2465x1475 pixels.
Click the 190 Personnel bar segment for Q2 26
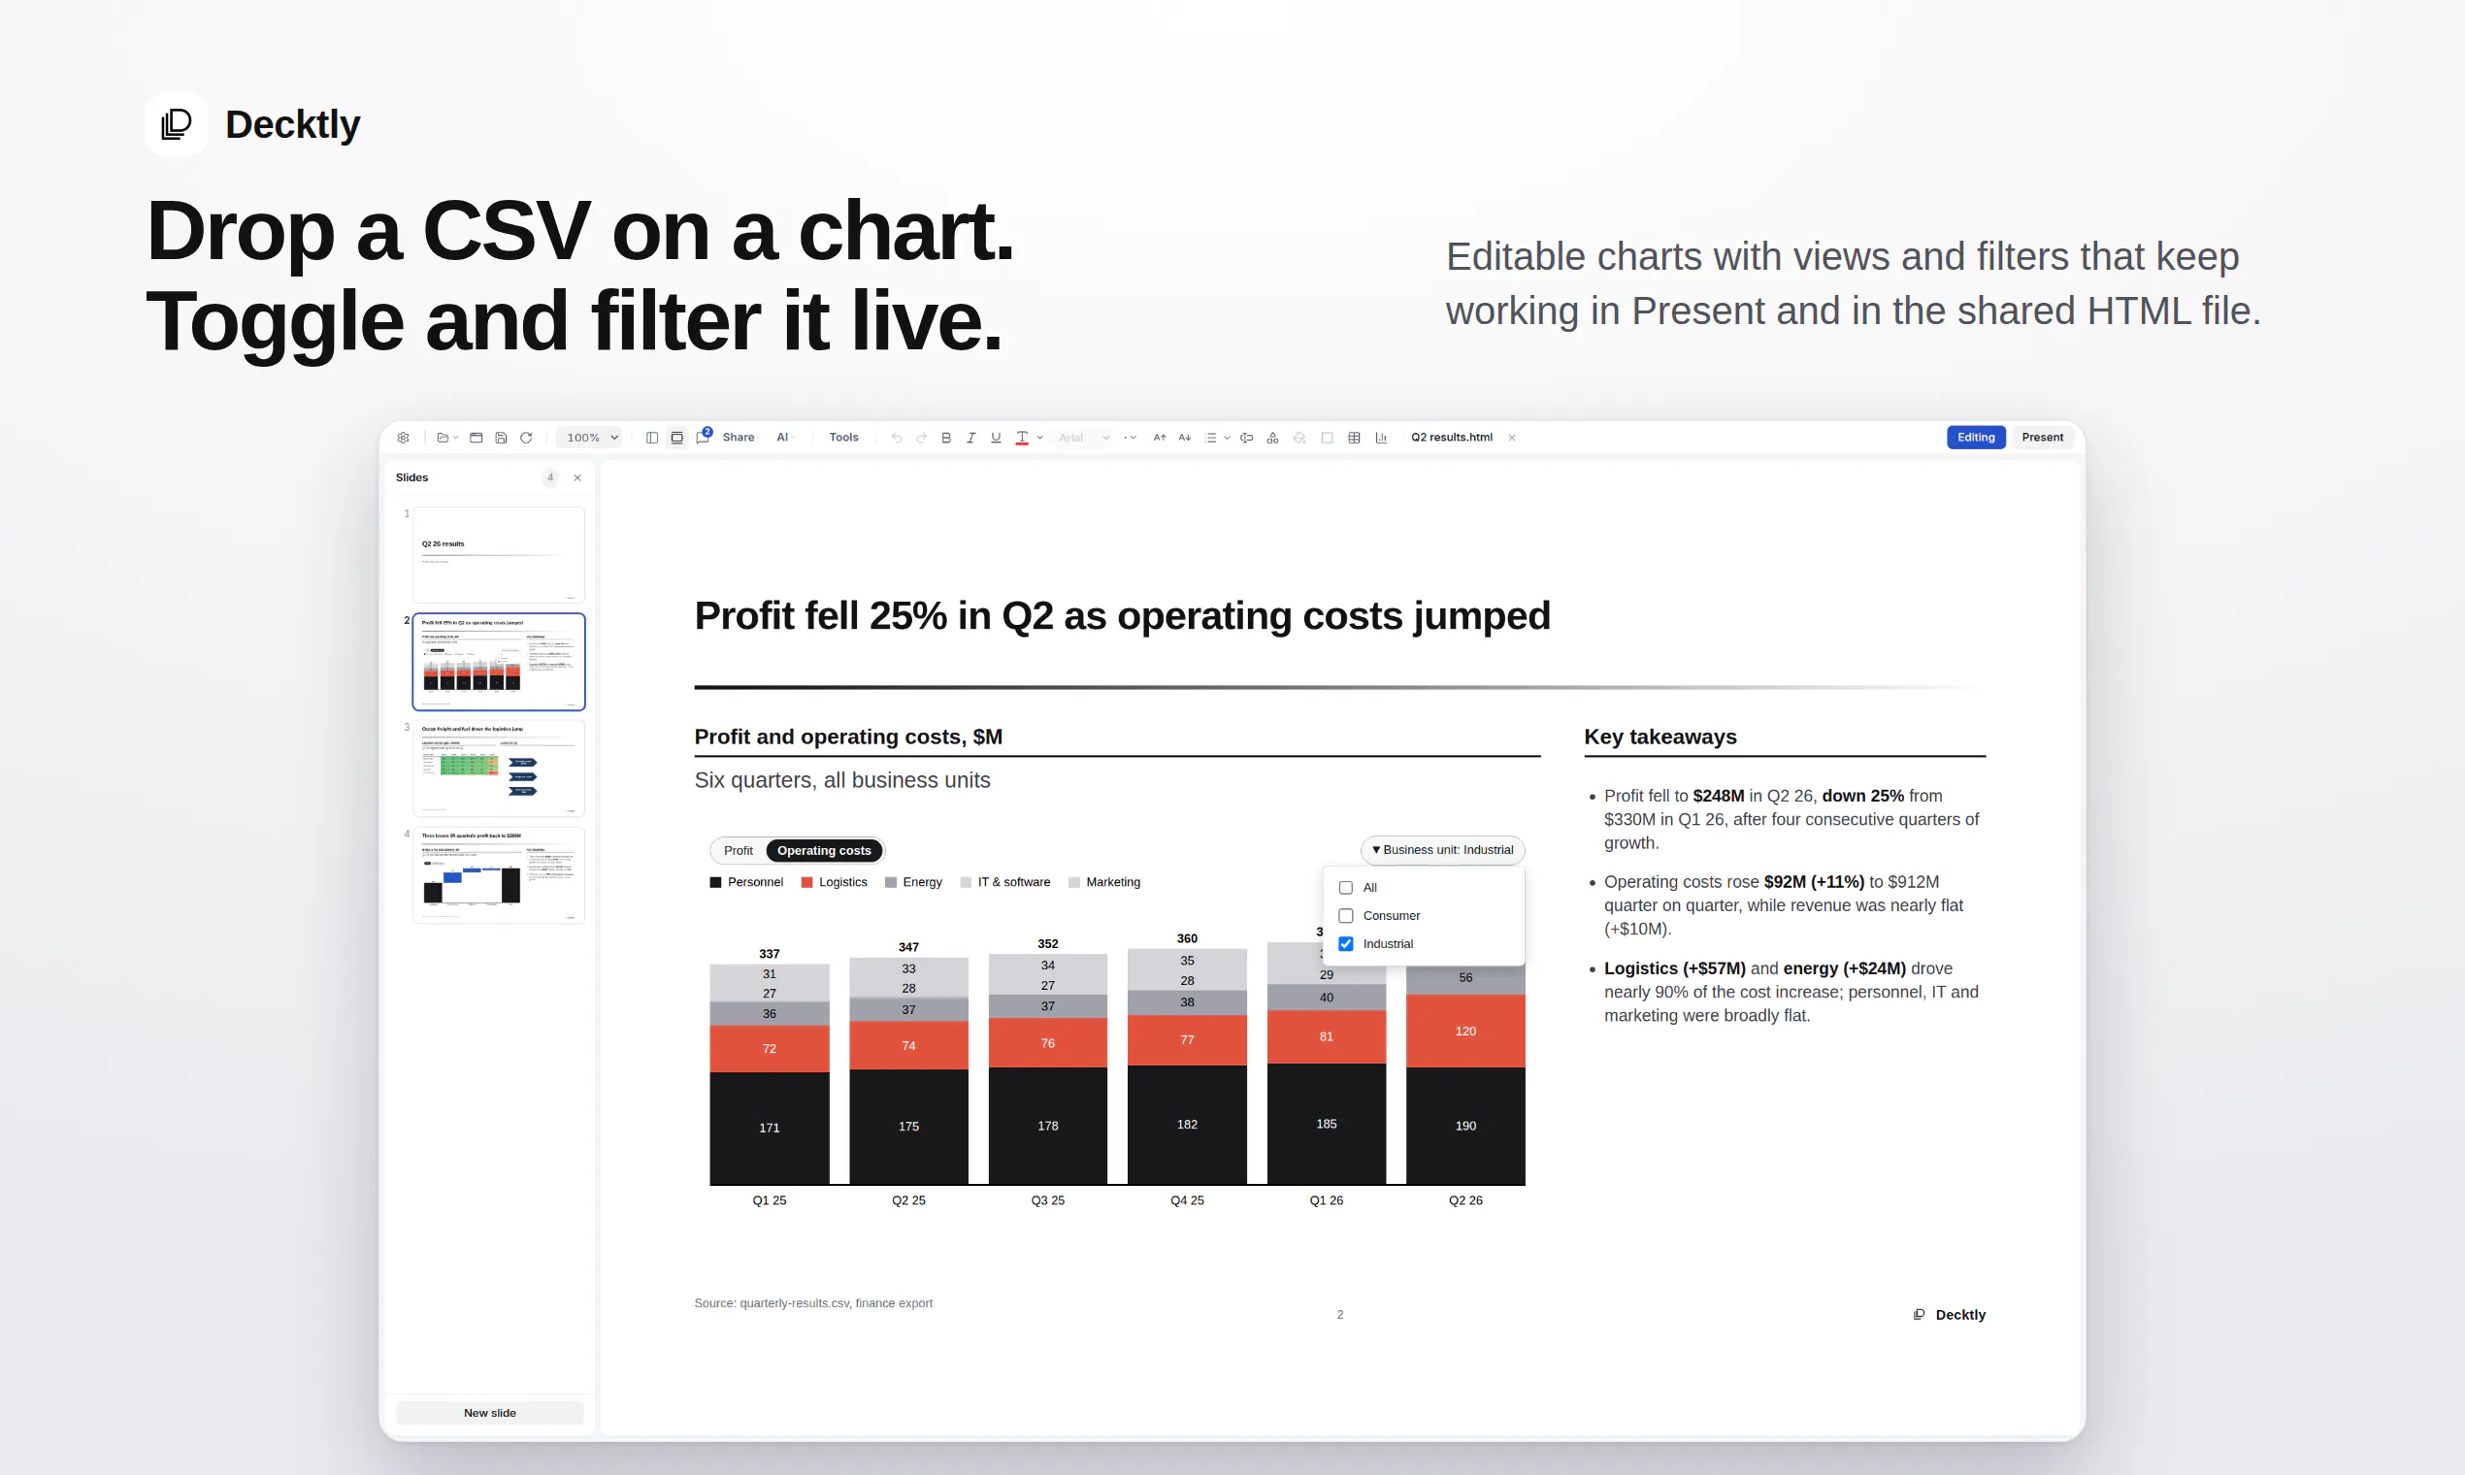tap(1465, 1125)
